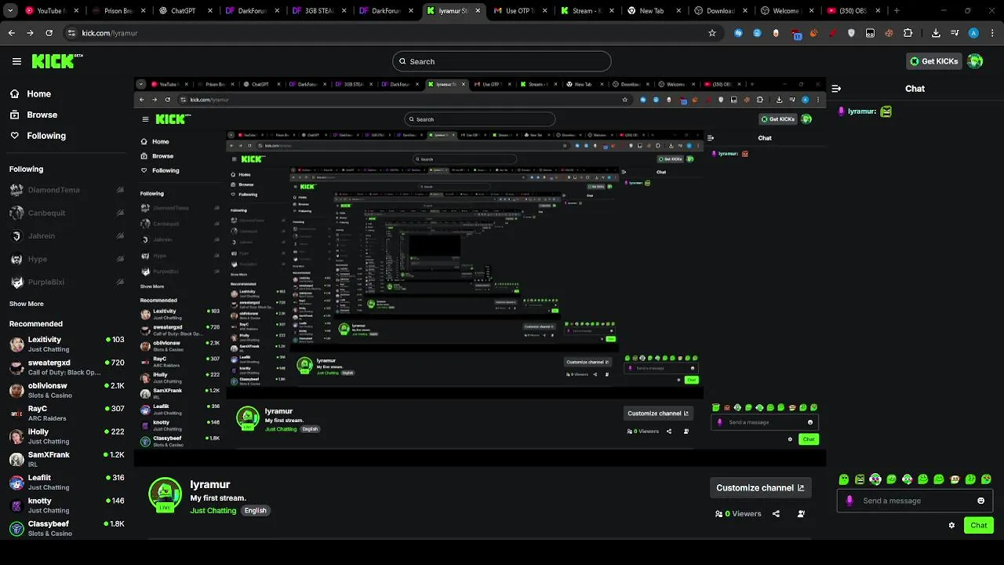Collapse the outer Chat panel with the arrow icon

point(836,89)
